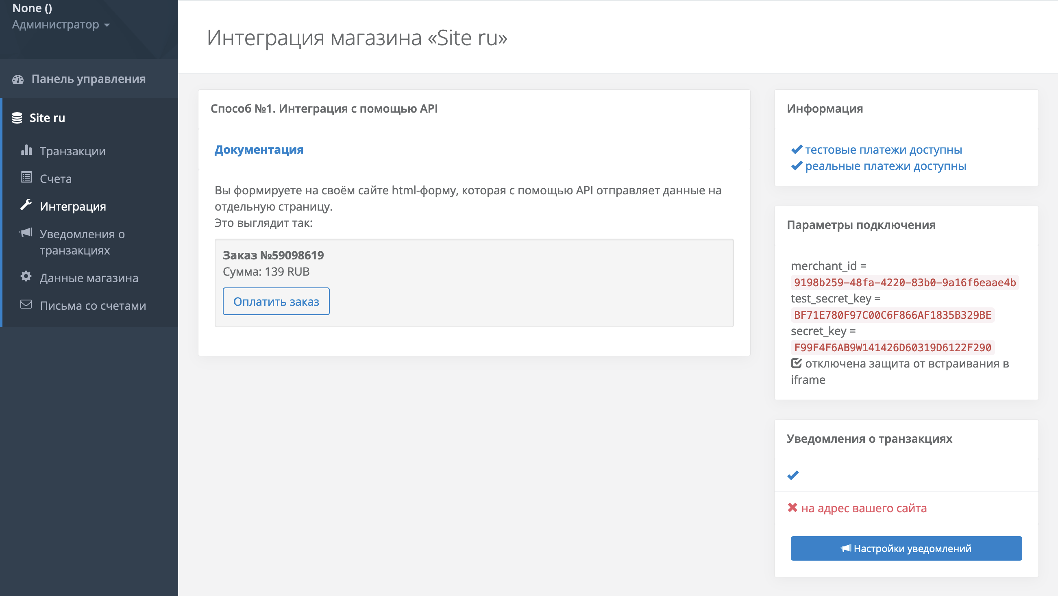Open Данные магазина settings

[89, 278]
